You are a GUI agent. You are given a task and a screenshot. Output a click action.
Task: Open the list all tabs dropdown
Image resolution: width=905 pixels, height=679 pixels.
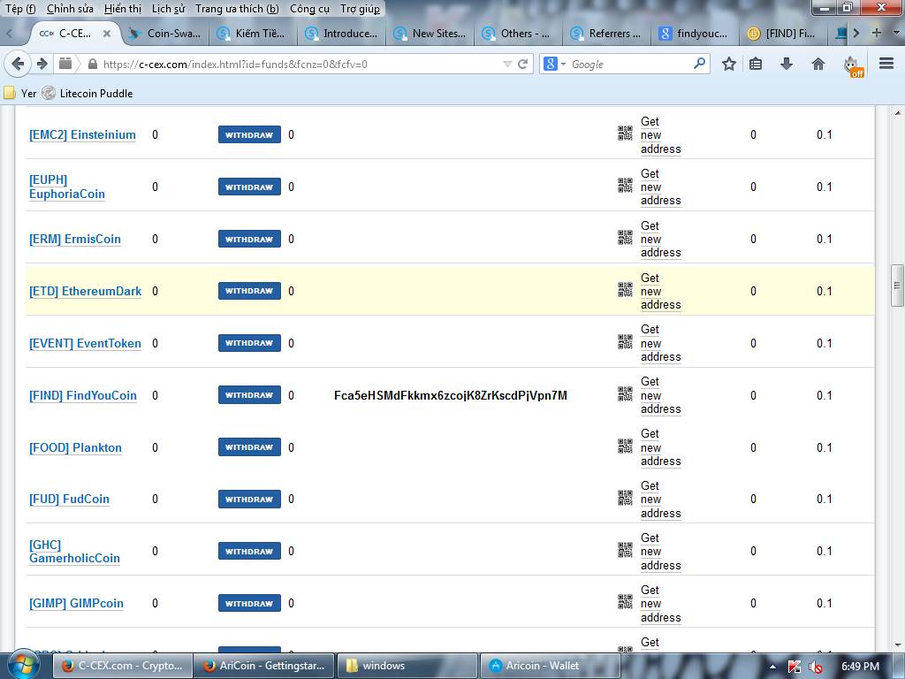point(896,33)
